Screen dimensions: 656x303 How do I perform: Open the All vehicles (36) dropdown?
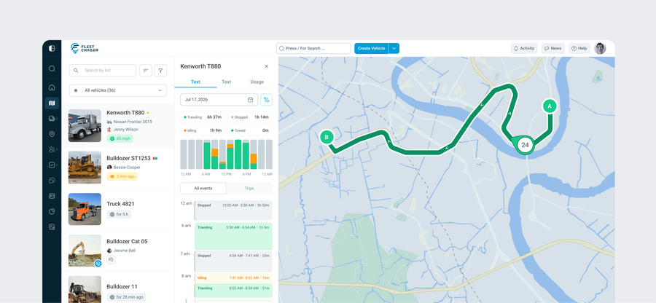click(118, 90)
